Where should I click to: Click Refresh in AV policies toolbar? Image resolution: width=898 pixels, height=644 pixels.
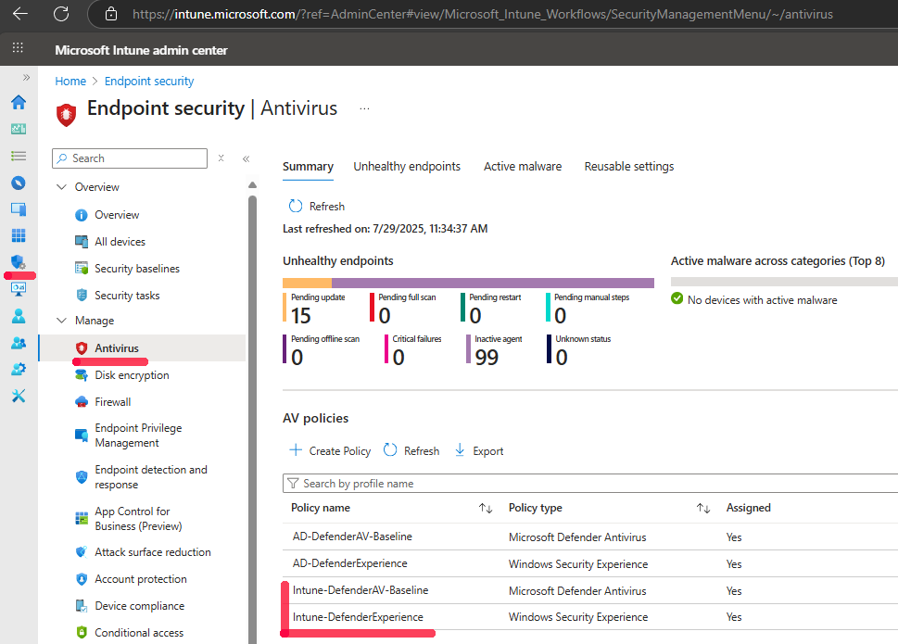[411, 451]
